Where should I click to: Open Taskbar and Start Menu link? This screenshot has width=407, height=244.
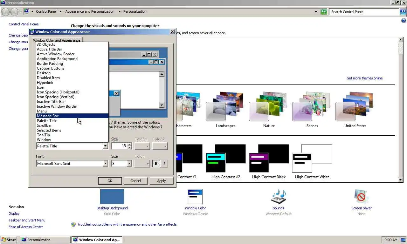pyautogui.click(x=27, y=220)
